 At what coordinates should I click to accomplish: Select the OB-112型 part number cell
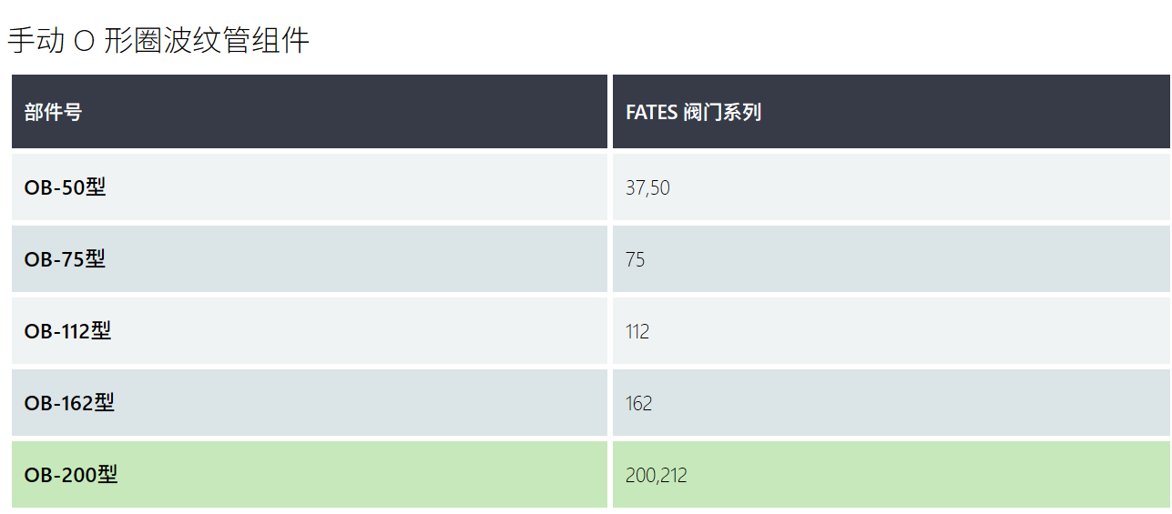310,331
